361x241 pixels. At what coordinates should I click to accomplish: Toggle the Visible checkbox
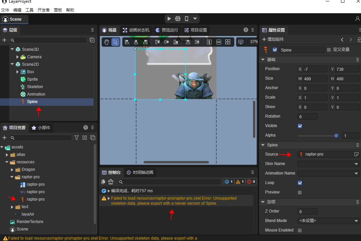click(300, 126)
